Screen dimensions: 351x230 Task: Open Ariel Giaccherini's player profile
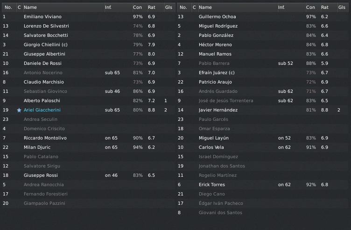(42, 110)
